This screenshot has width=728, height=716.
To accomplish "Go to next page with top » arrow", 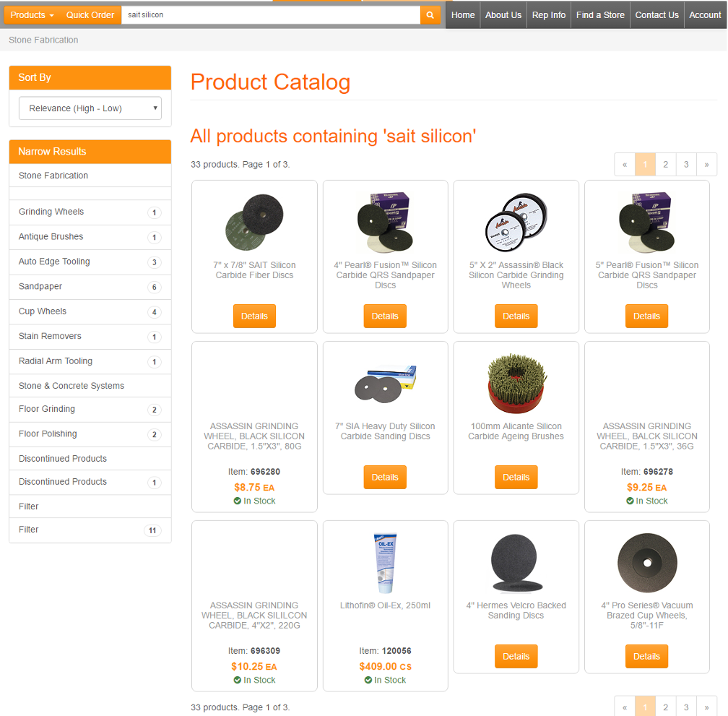I will tap(706, 165).
